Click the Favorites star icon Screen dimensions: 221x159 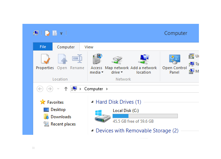coord(42,102)
